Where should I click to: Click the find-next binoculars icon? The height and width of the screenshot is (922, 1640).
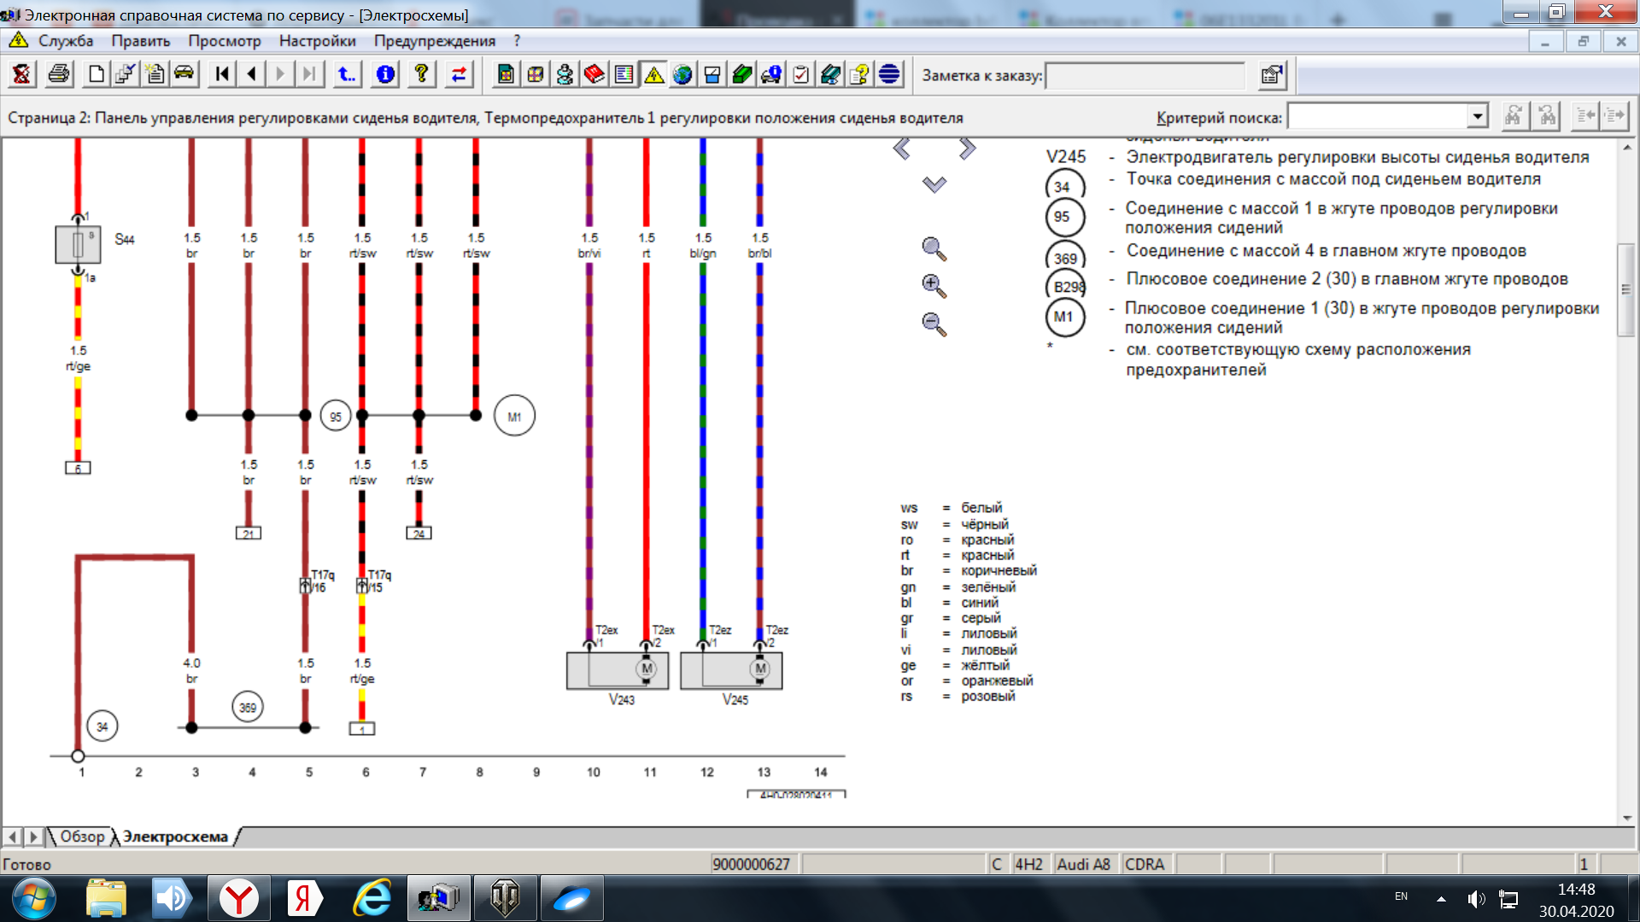coord(1514,116)
